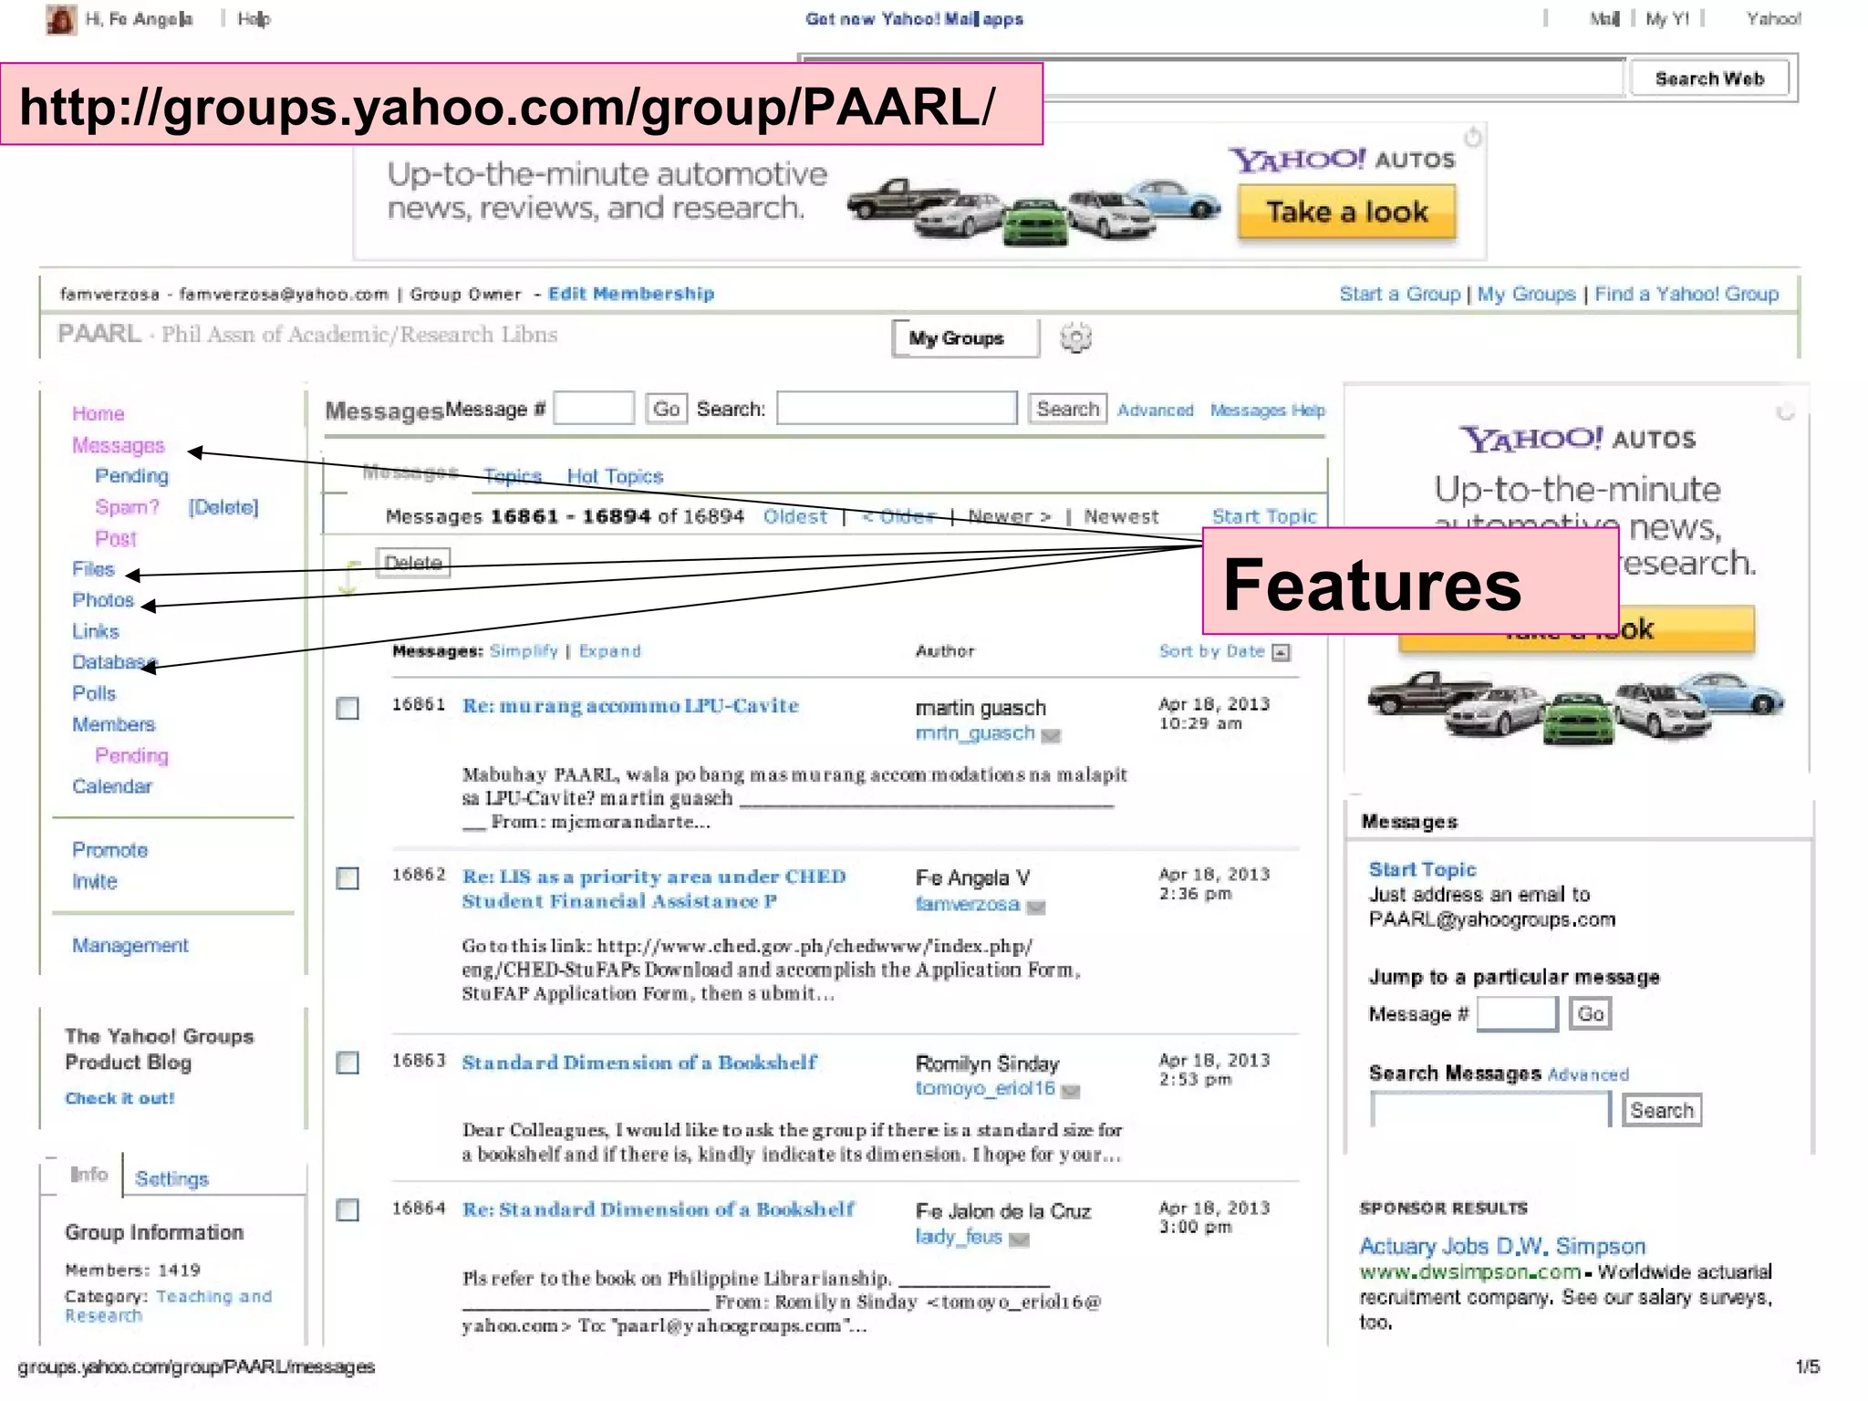Click the user avatar icon beside Hi, Fe Angela
The height and width of the screenshot is (1401, 1868).
point(61,19)
